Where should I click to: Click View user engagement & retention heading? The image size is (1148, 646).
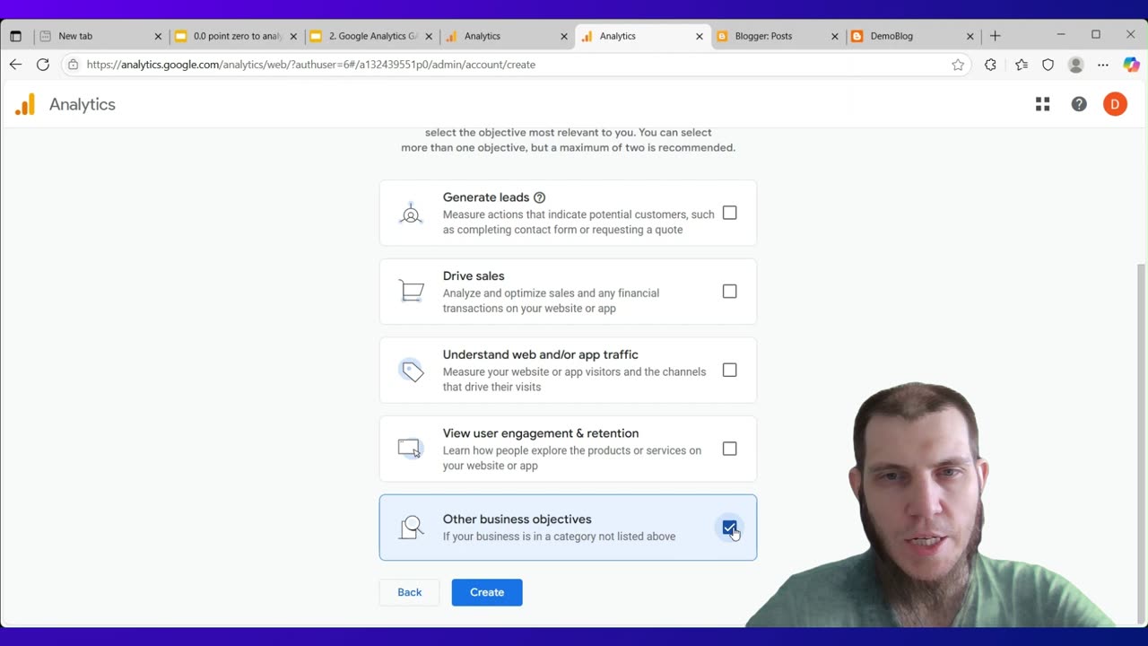pyautogui.click(x=541, y=433)
